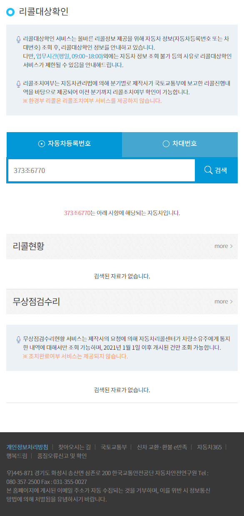Open the 신차 교환·환불 e만족 link
Viewport: 244px width, 516px height.
click(x=162, y=447)
